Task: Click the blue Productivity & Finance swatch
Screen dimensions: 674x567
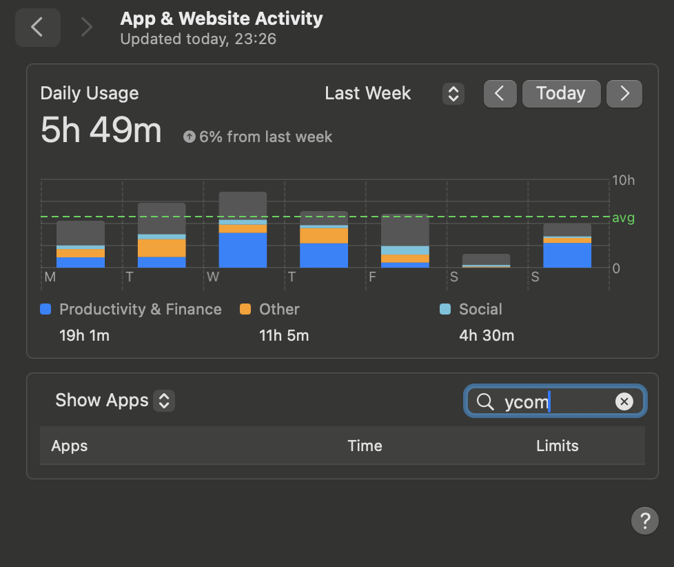Action: coord(46,310)
